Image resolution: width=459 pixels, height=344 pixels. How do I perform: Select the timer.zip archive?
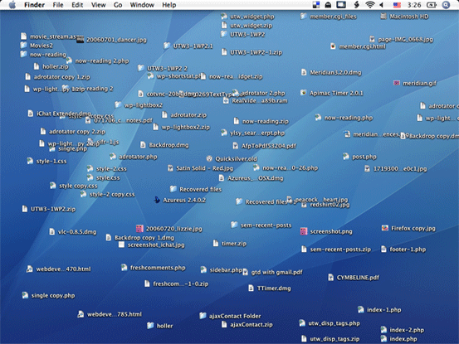[x=230, y=243]
